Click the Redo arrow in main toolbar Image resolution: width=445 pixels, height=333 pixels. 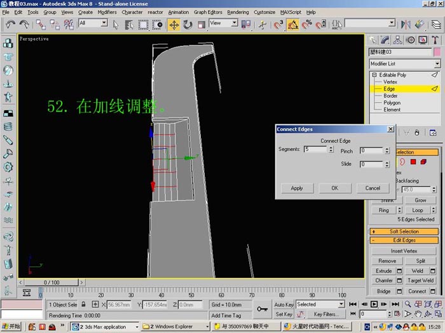[x=24, y=25]
